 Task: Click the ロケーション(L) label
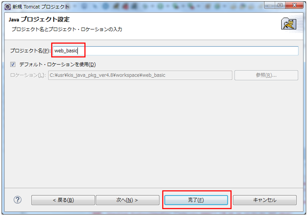28,75
